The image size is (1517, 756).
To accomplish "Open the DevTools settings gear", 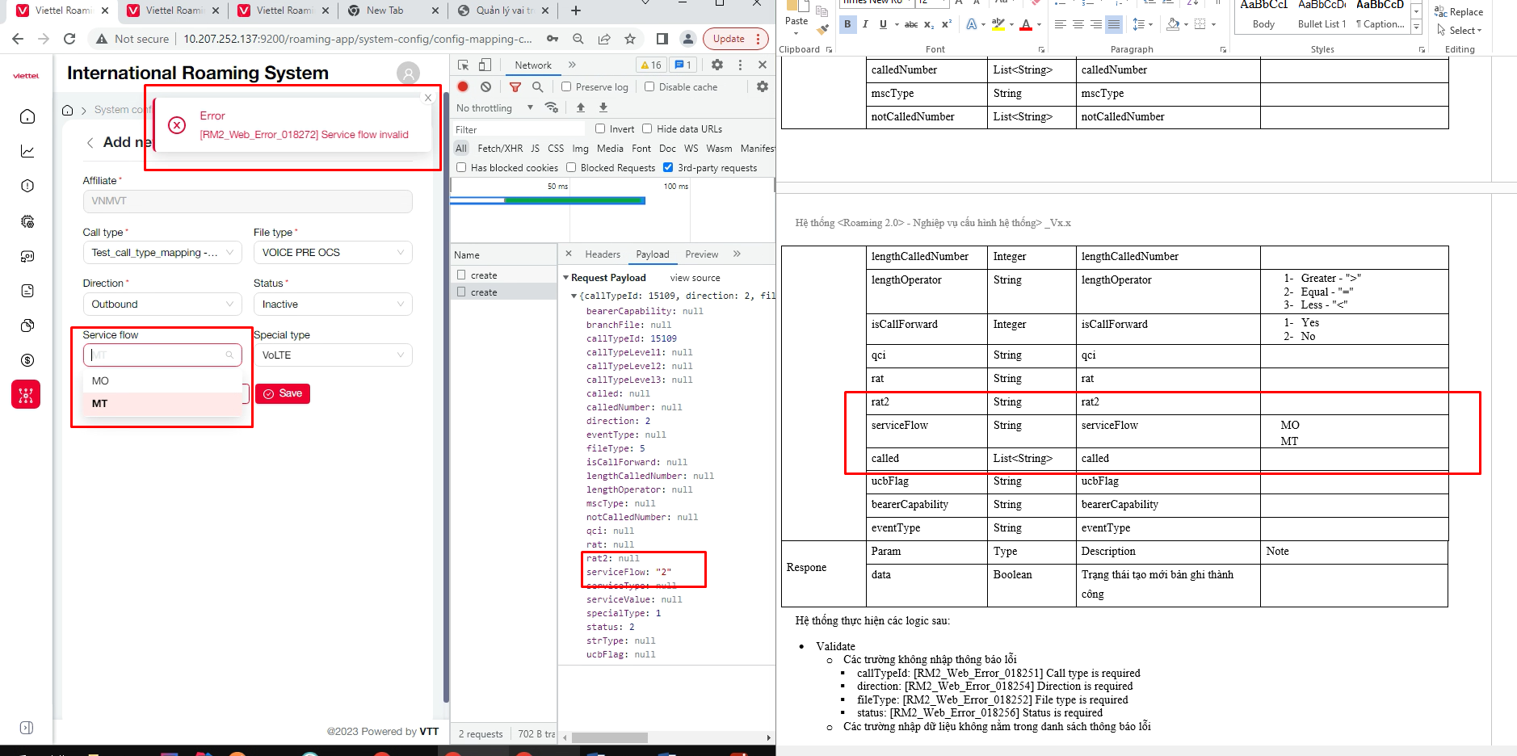I will pyautogui.click(x=716, y=65).
